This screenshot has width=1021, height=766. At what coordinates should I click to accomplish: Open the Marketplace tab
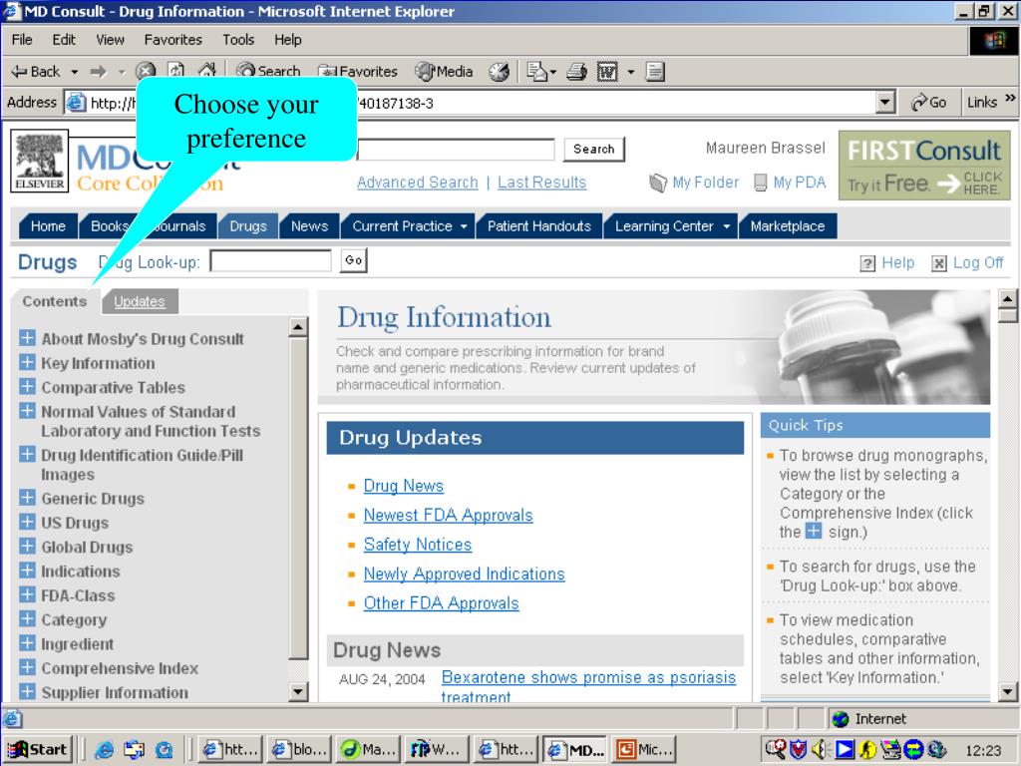click(788, 226)
